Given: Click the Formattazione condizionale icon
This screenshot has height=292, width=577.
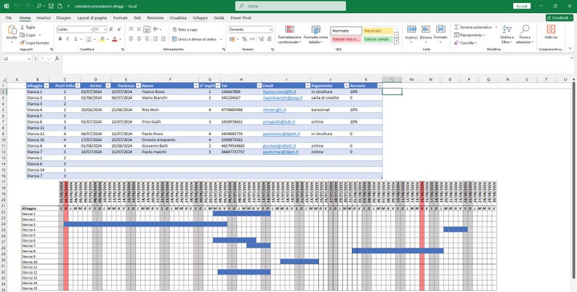Looking at the screenshot, I should tap(290, 30).
